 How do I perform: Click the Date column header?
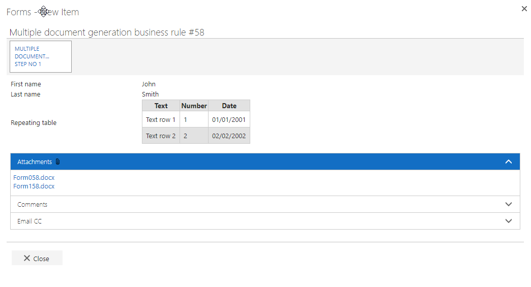coord(229,106)
